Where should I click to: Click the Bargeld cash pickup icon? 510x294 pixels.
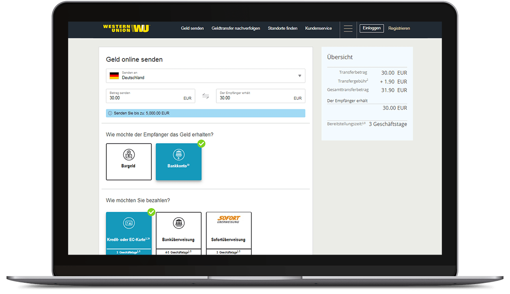click(129, 154)
